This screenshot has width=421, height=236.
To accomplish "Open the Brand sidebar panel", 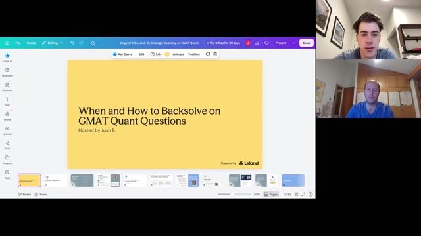I will tap(7, 116).
